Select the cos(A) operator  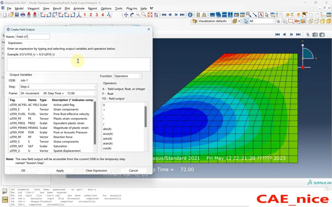tap(107, 148)
